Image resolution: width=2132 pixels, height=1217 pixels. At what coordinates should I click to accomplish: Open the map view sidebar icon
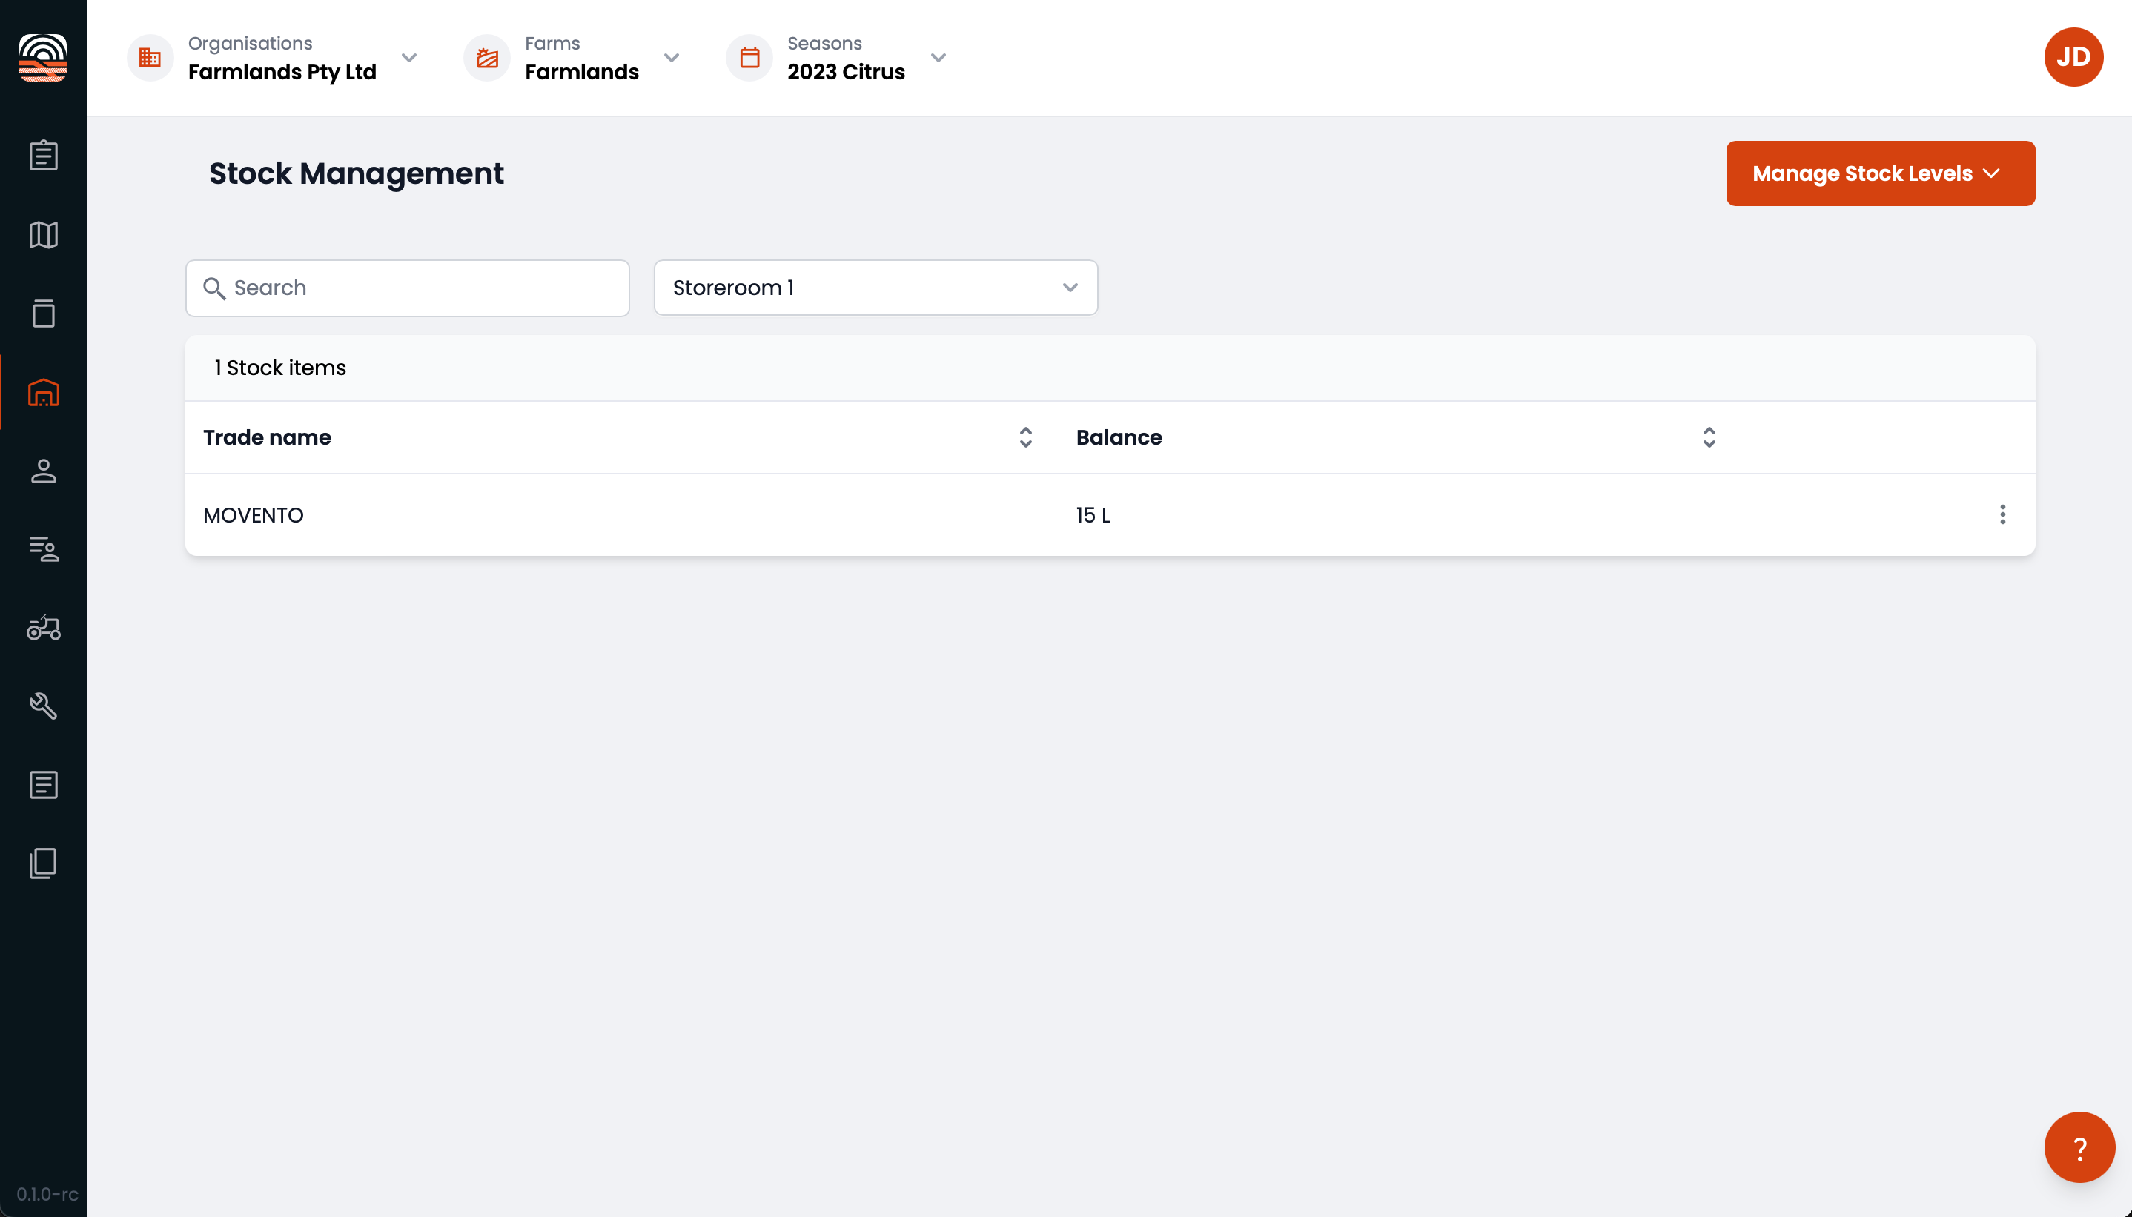(44, 234)
